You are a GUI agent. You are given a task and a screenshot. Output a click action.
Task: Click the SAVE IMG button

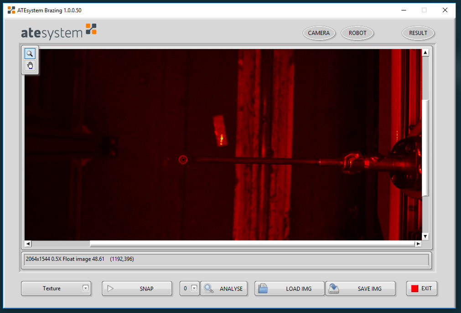(x=360, y=288)
